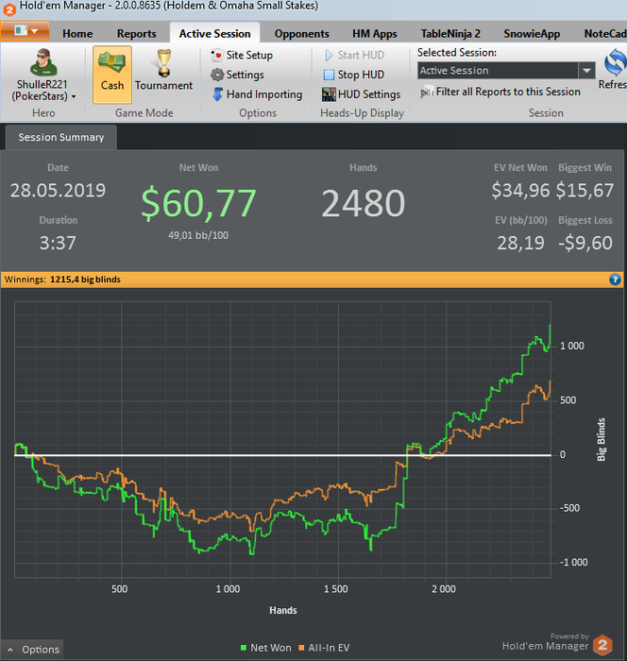The height and width of the screenshot is (661, 627).
Task: Expand the Active Session dropdown arrow
Action: pos(587,71)
